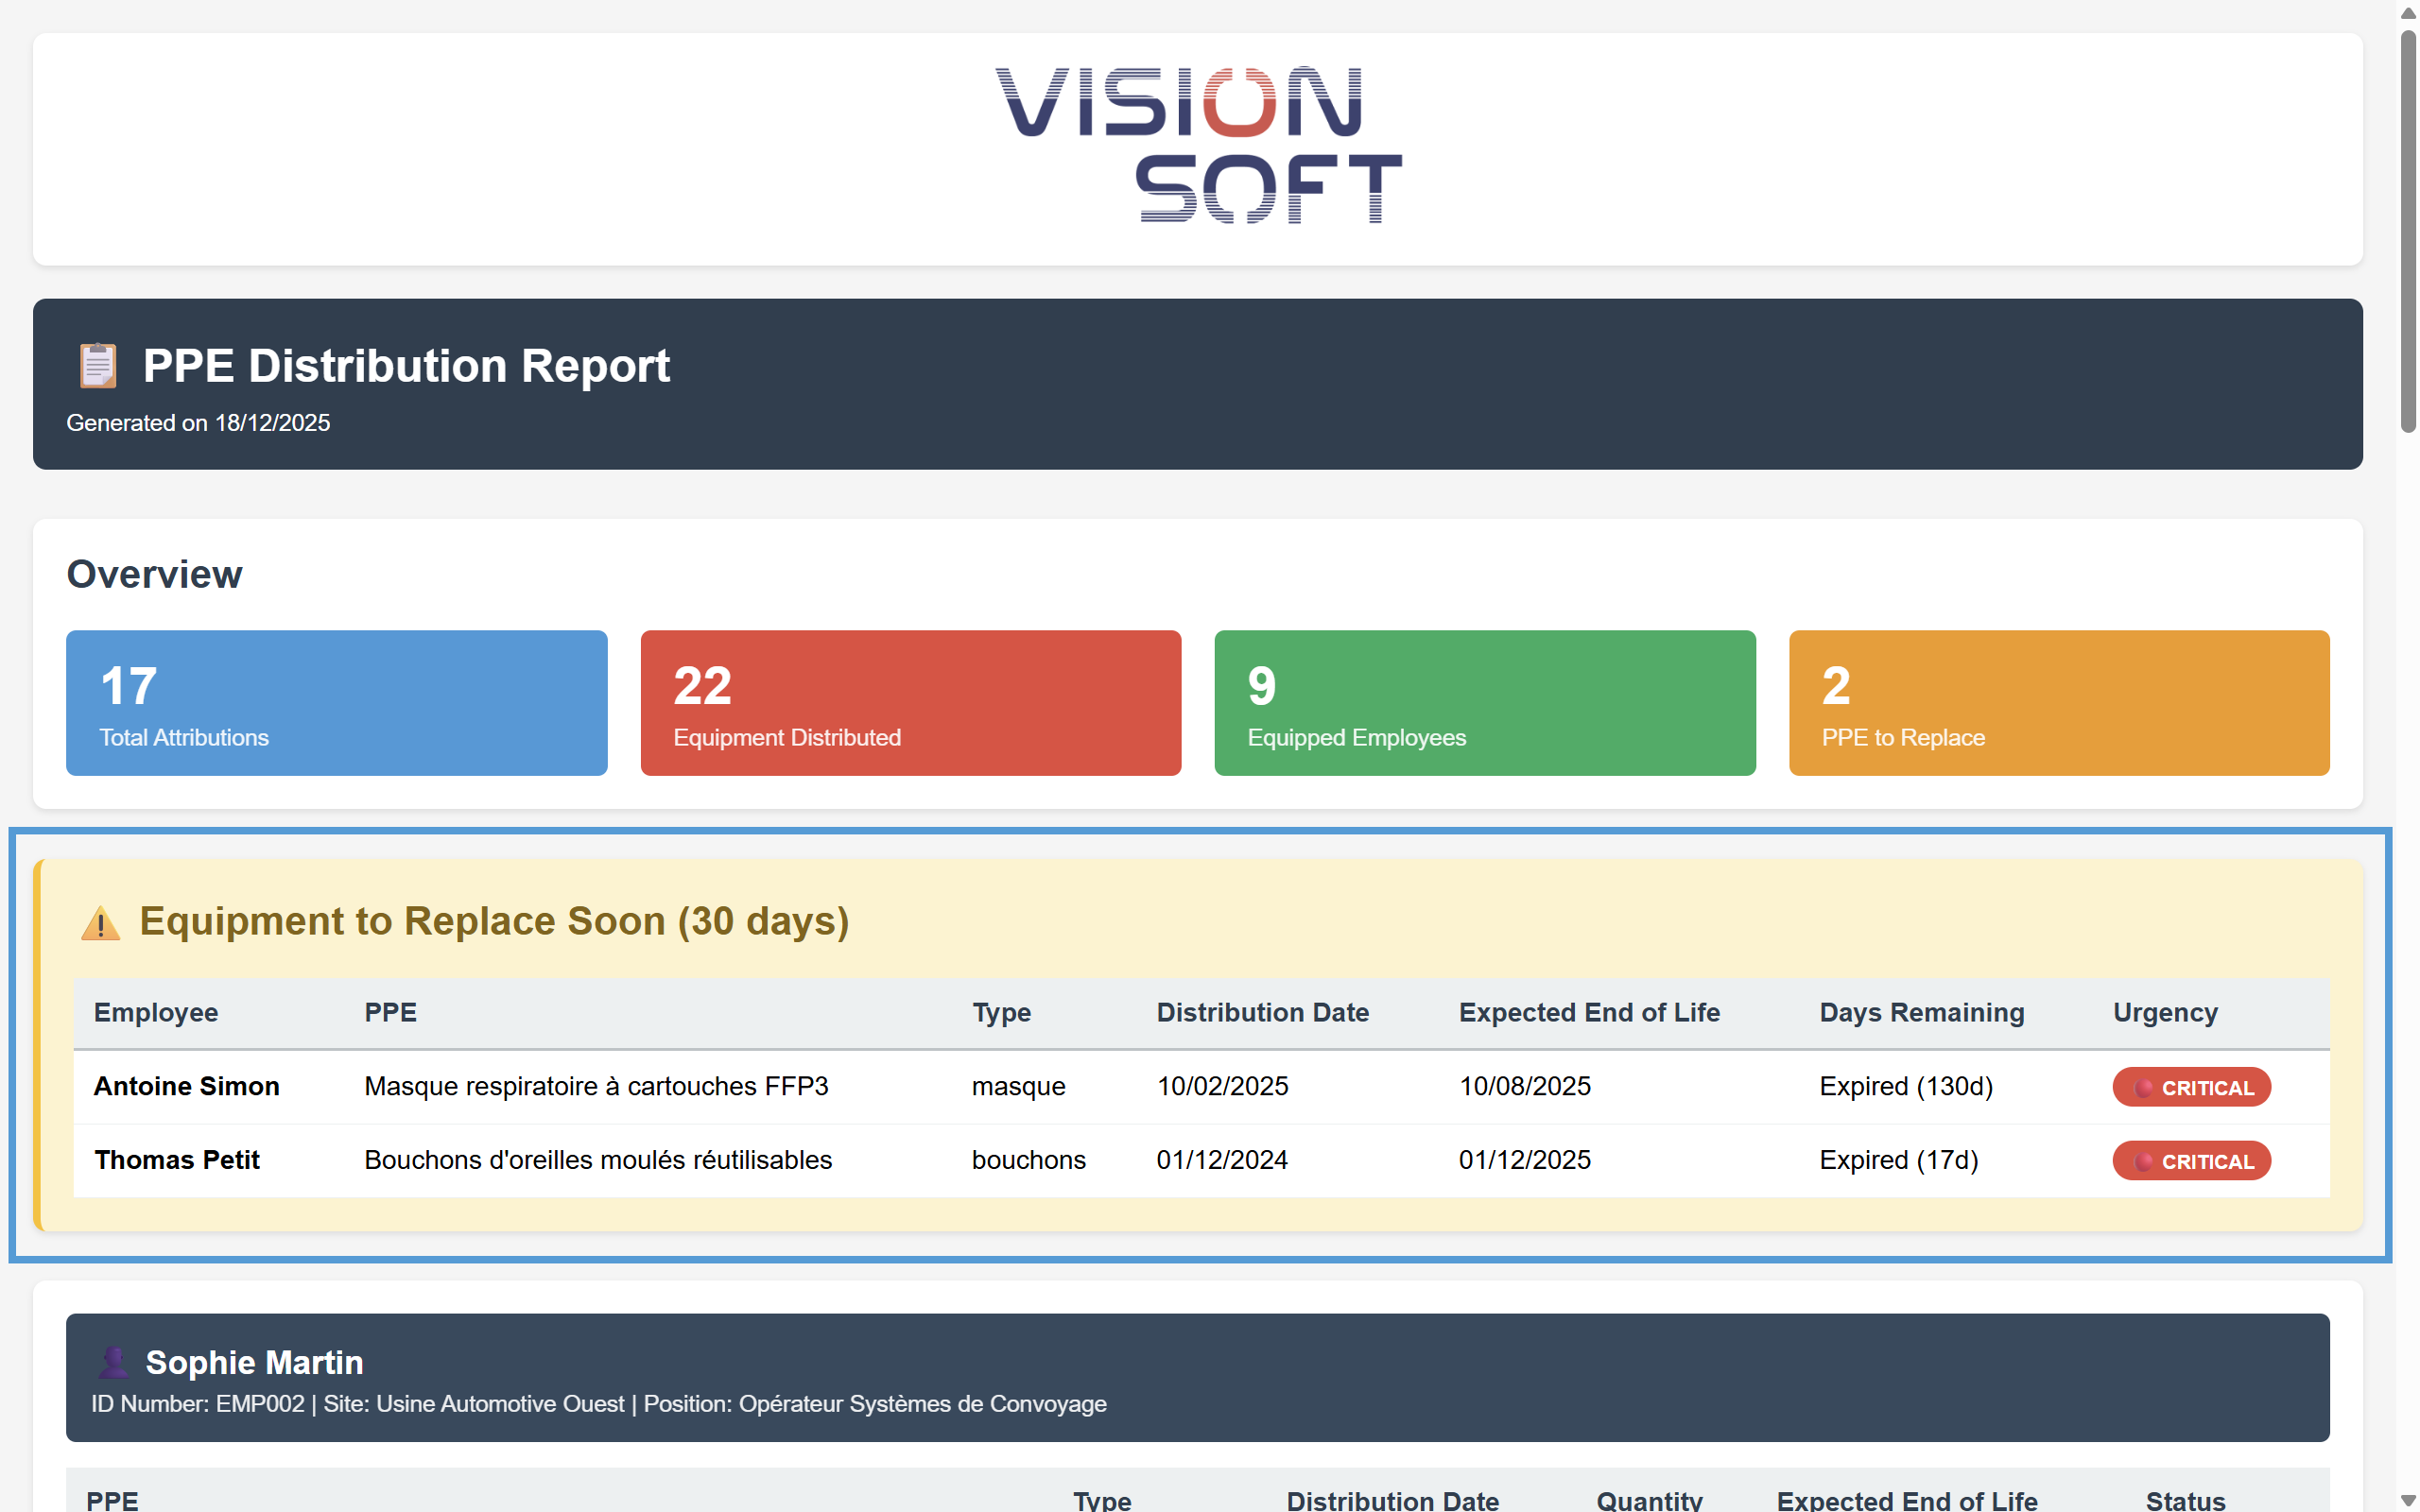The image size is (2420, 1512).
Task: Click the clipboard icon beside PPE Distribution Report
Action: tap(98, 365)
